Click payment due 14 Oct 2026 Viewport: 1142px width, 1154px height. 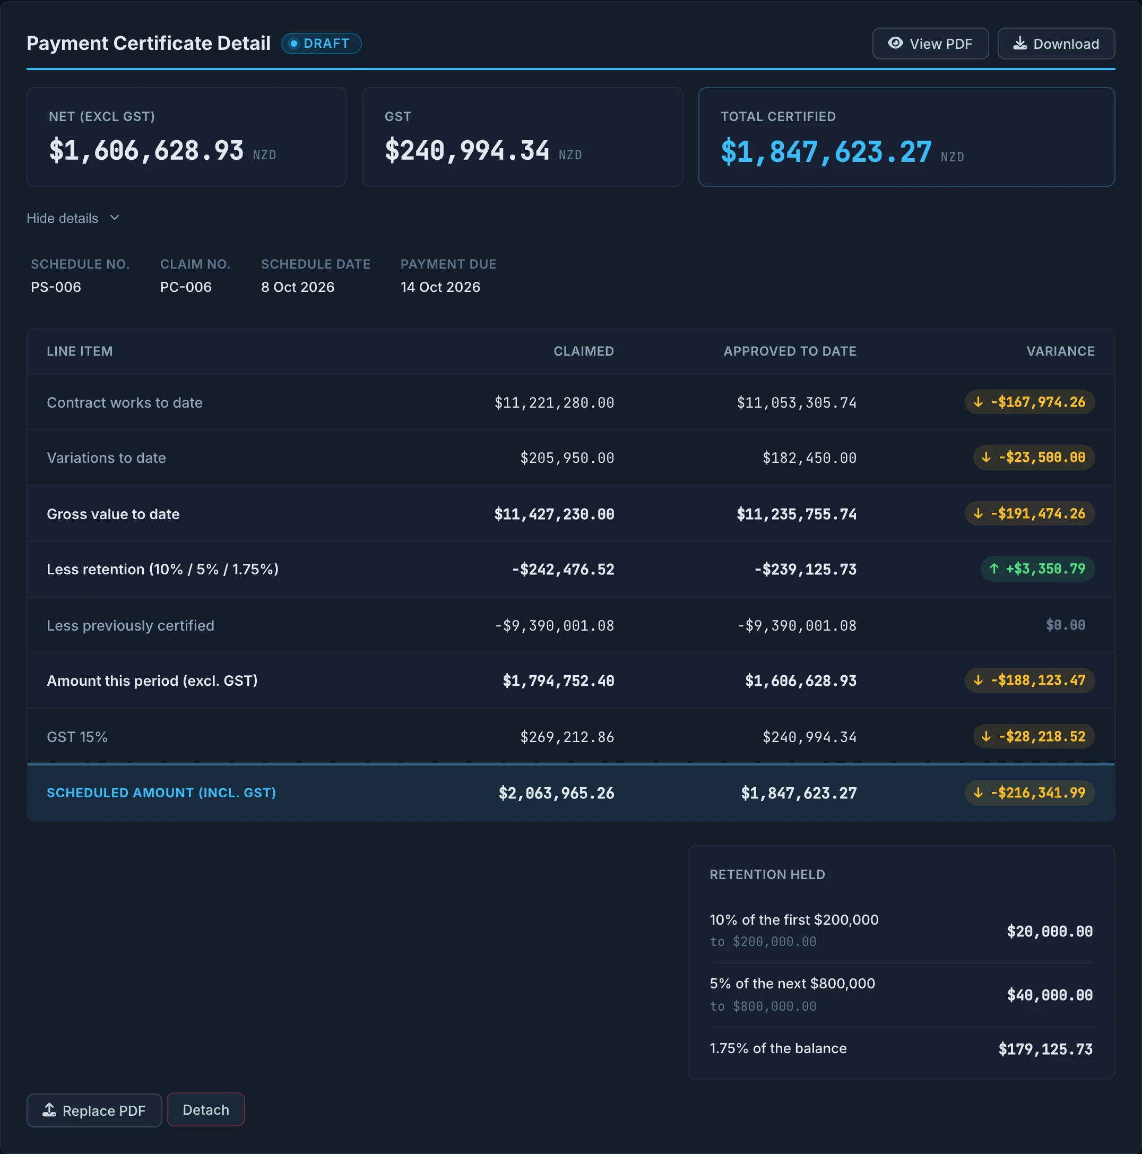point(440,287)
